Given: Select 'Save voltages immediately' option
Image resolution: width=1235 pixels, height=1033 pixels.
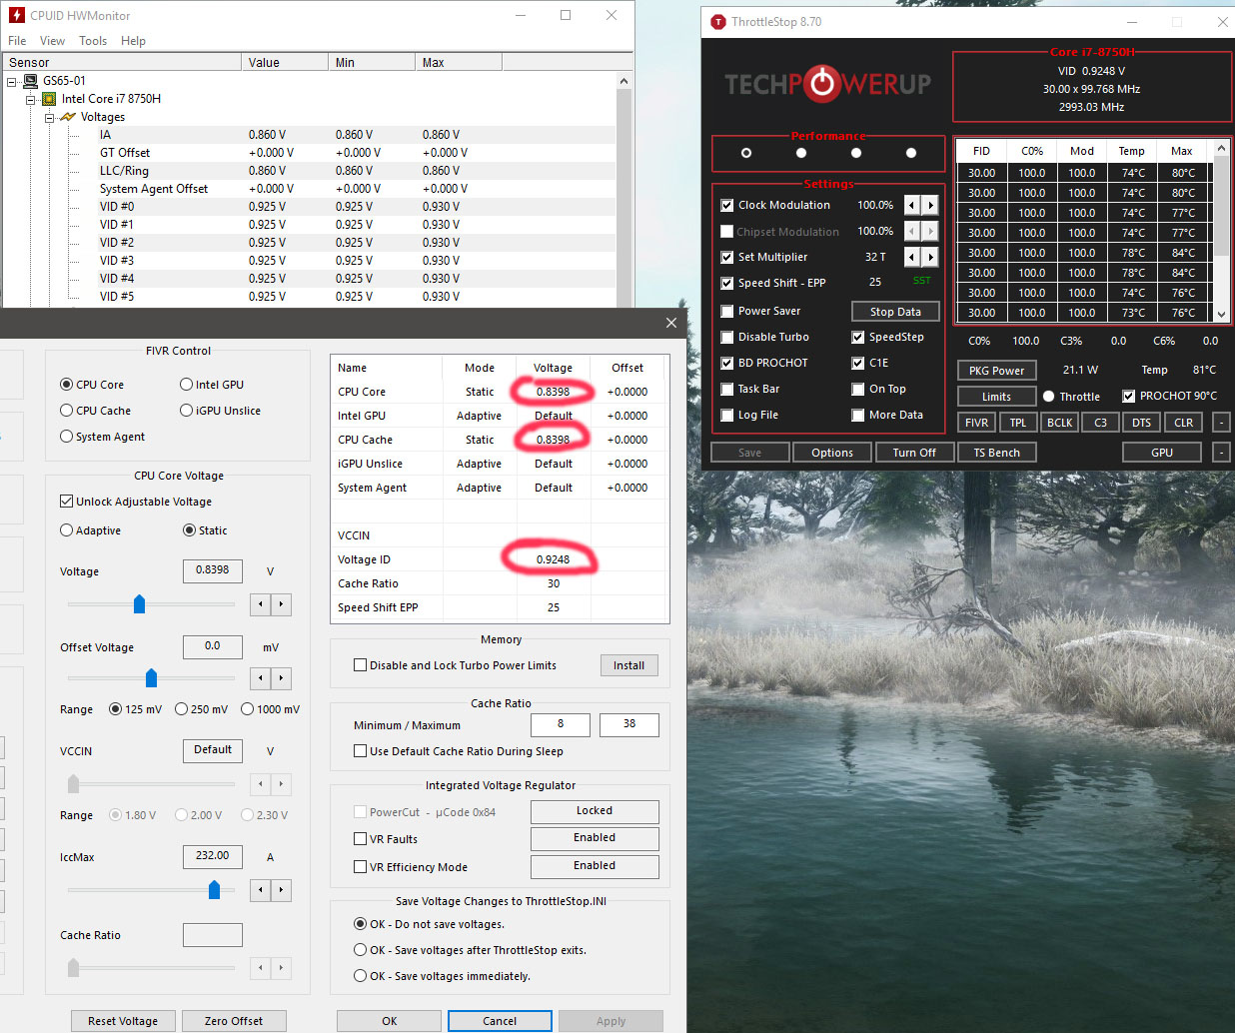Looking at the screenshot, I should [x=361, y=976].
